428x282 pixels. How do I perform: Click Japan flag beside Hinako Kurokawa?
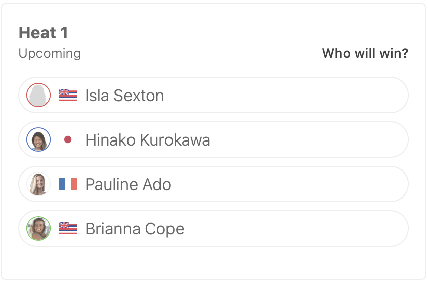[x=68, y=139]
